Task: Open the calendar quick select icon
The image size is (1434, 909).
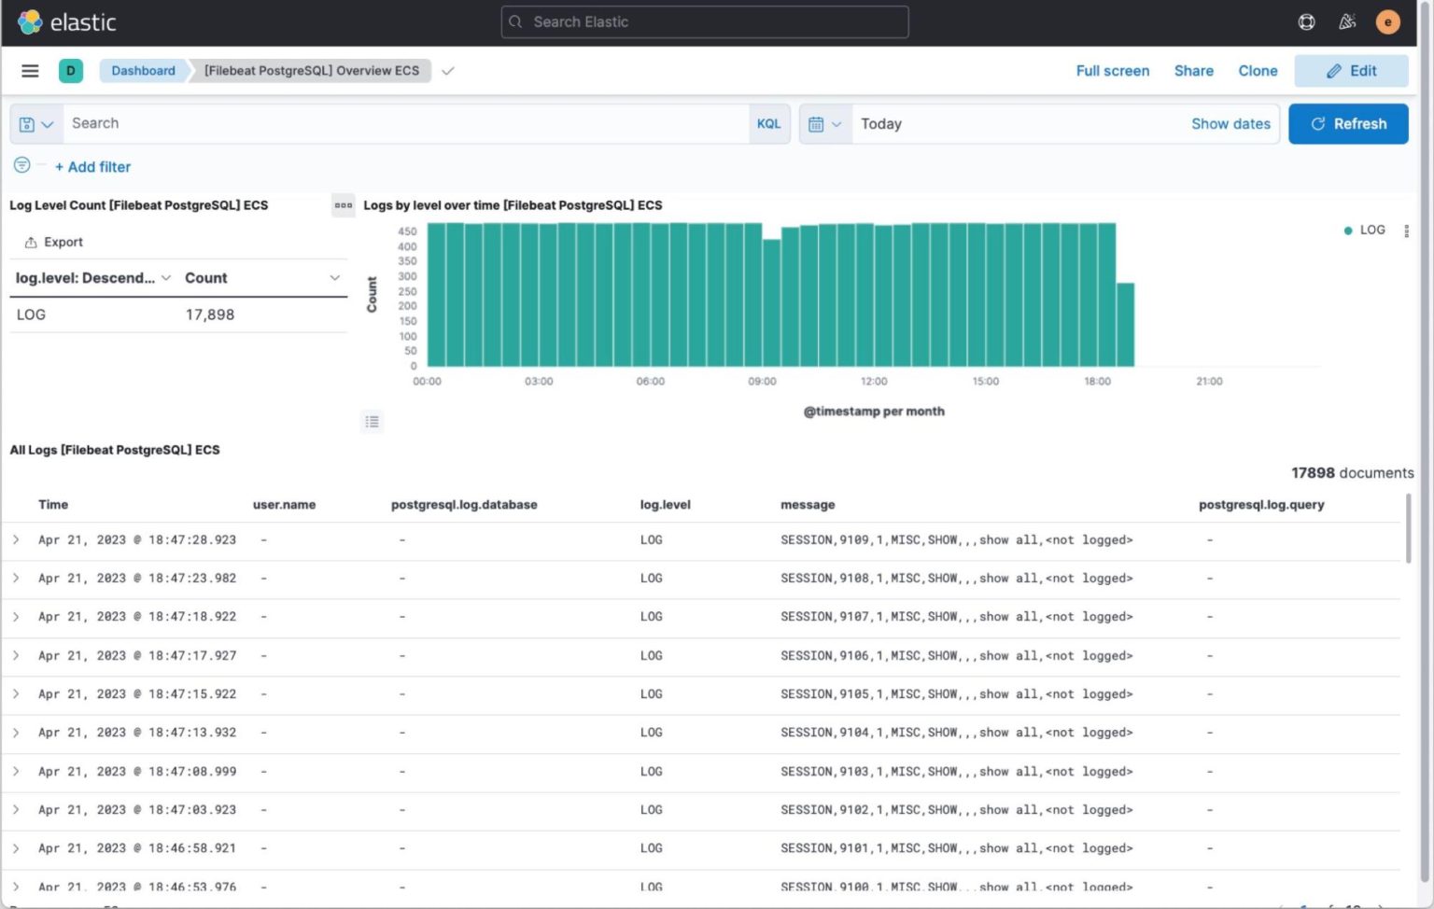Action: [x=824, y=123]
